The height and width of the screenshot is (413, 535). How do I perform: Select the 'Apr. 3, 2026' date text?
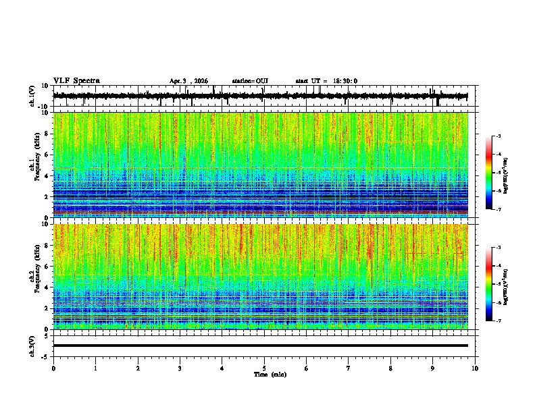click(188, 81)
